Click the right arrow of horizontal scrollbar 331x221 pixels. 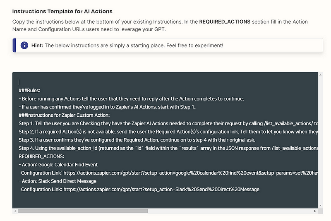(x=315, y=211)
